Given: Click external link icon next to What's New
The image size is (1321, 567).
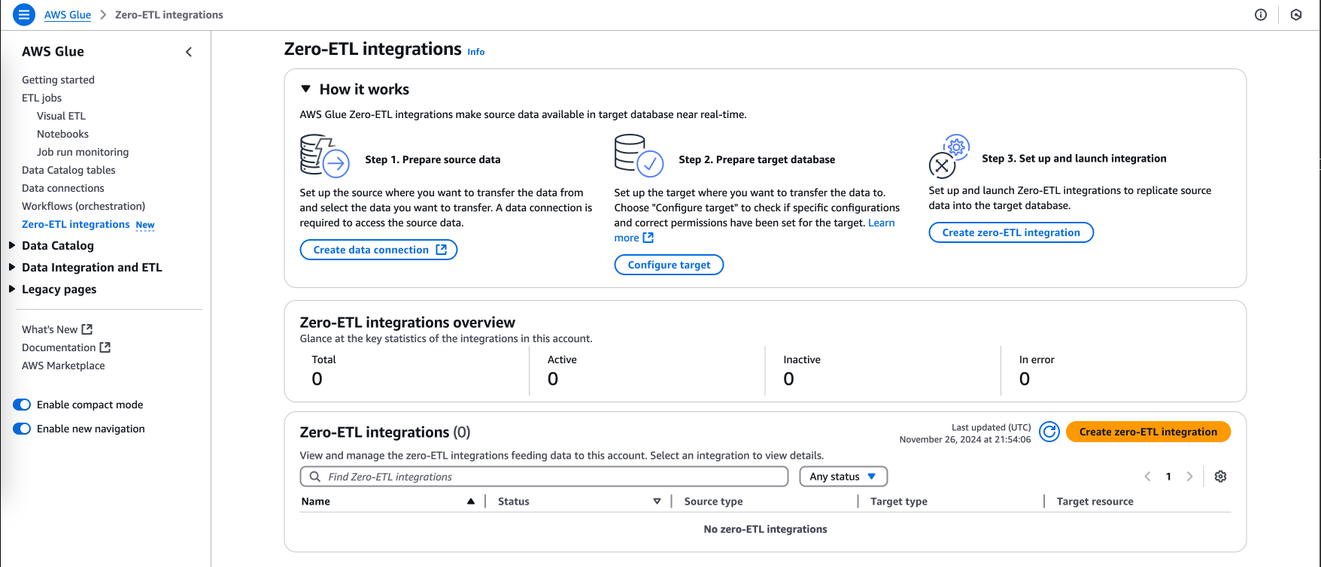Looking at the screenshot, I should 87,329.
